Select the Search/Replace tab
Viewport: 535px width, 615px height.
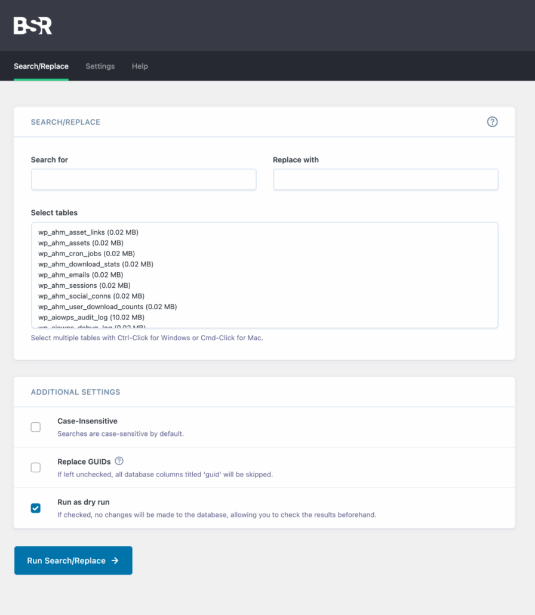41,66
